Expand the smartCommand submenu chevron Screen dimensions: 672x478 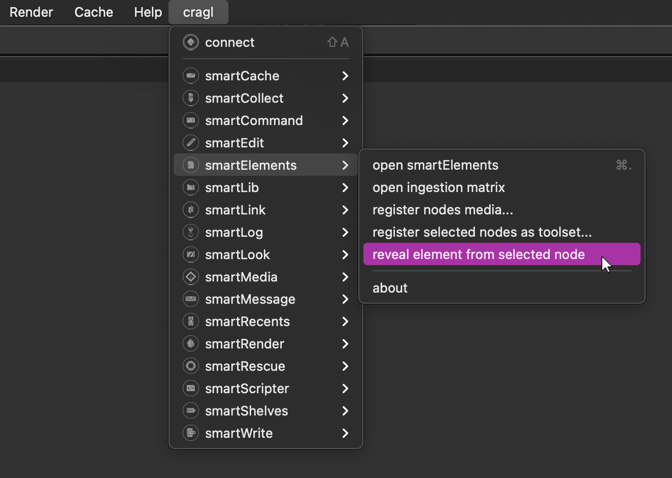(345, 120)
